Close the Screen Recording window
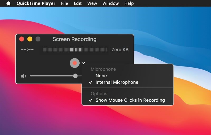 [22, 39]
